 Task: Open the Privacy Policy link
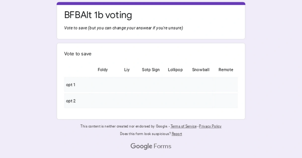[210, 126]
